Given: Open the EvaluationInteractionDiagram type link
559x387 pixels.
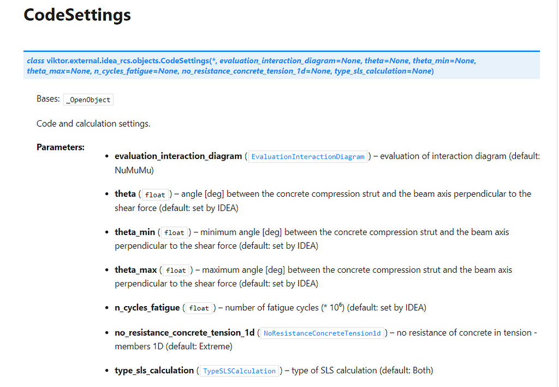Looking at the screenshot, I should (307, 157).
